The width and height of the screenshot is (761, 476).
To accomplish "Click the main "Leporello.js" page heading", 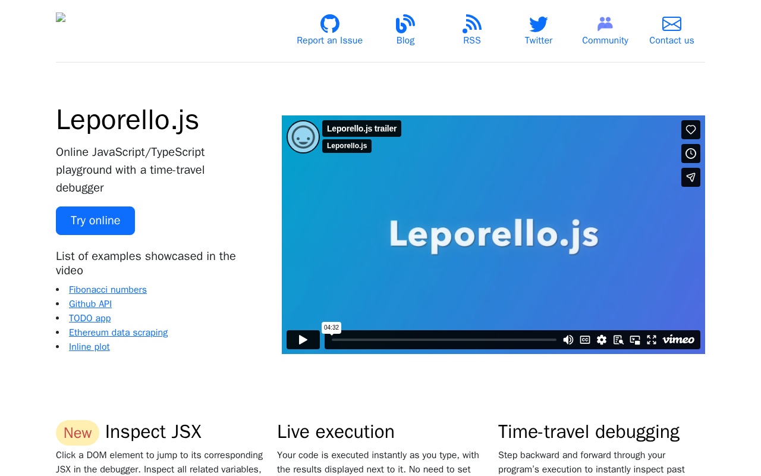I will (127, 120).
